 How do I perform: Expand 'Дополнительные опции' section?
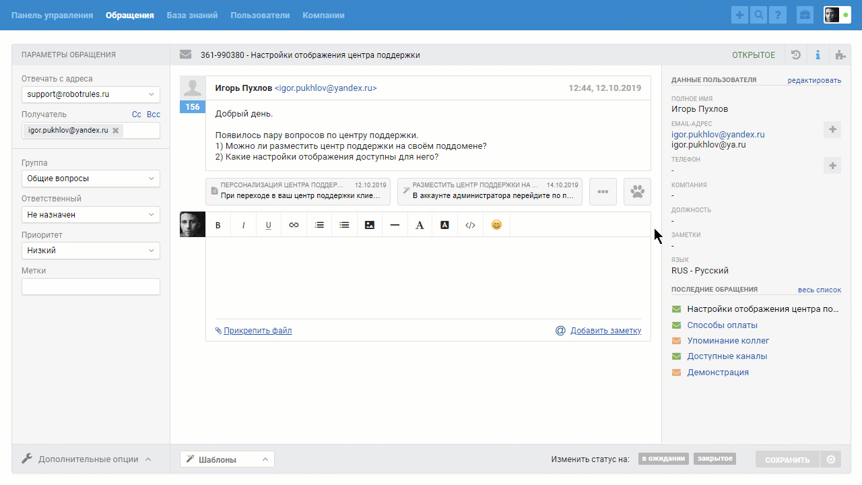87,459
